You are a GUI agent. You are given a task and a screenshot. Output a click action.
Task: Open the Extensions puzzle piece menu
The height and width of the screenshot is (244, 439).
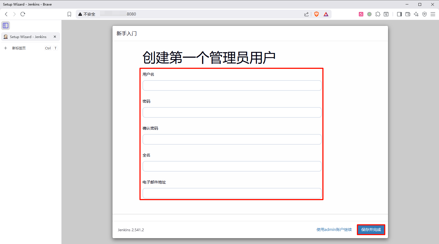378,14
